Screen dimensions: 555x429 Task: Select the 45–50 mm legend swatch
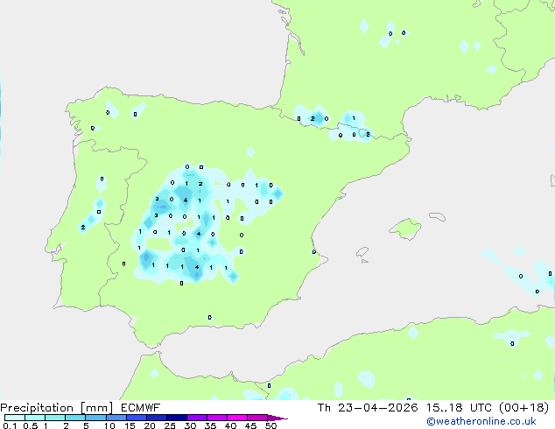(257, 418)
